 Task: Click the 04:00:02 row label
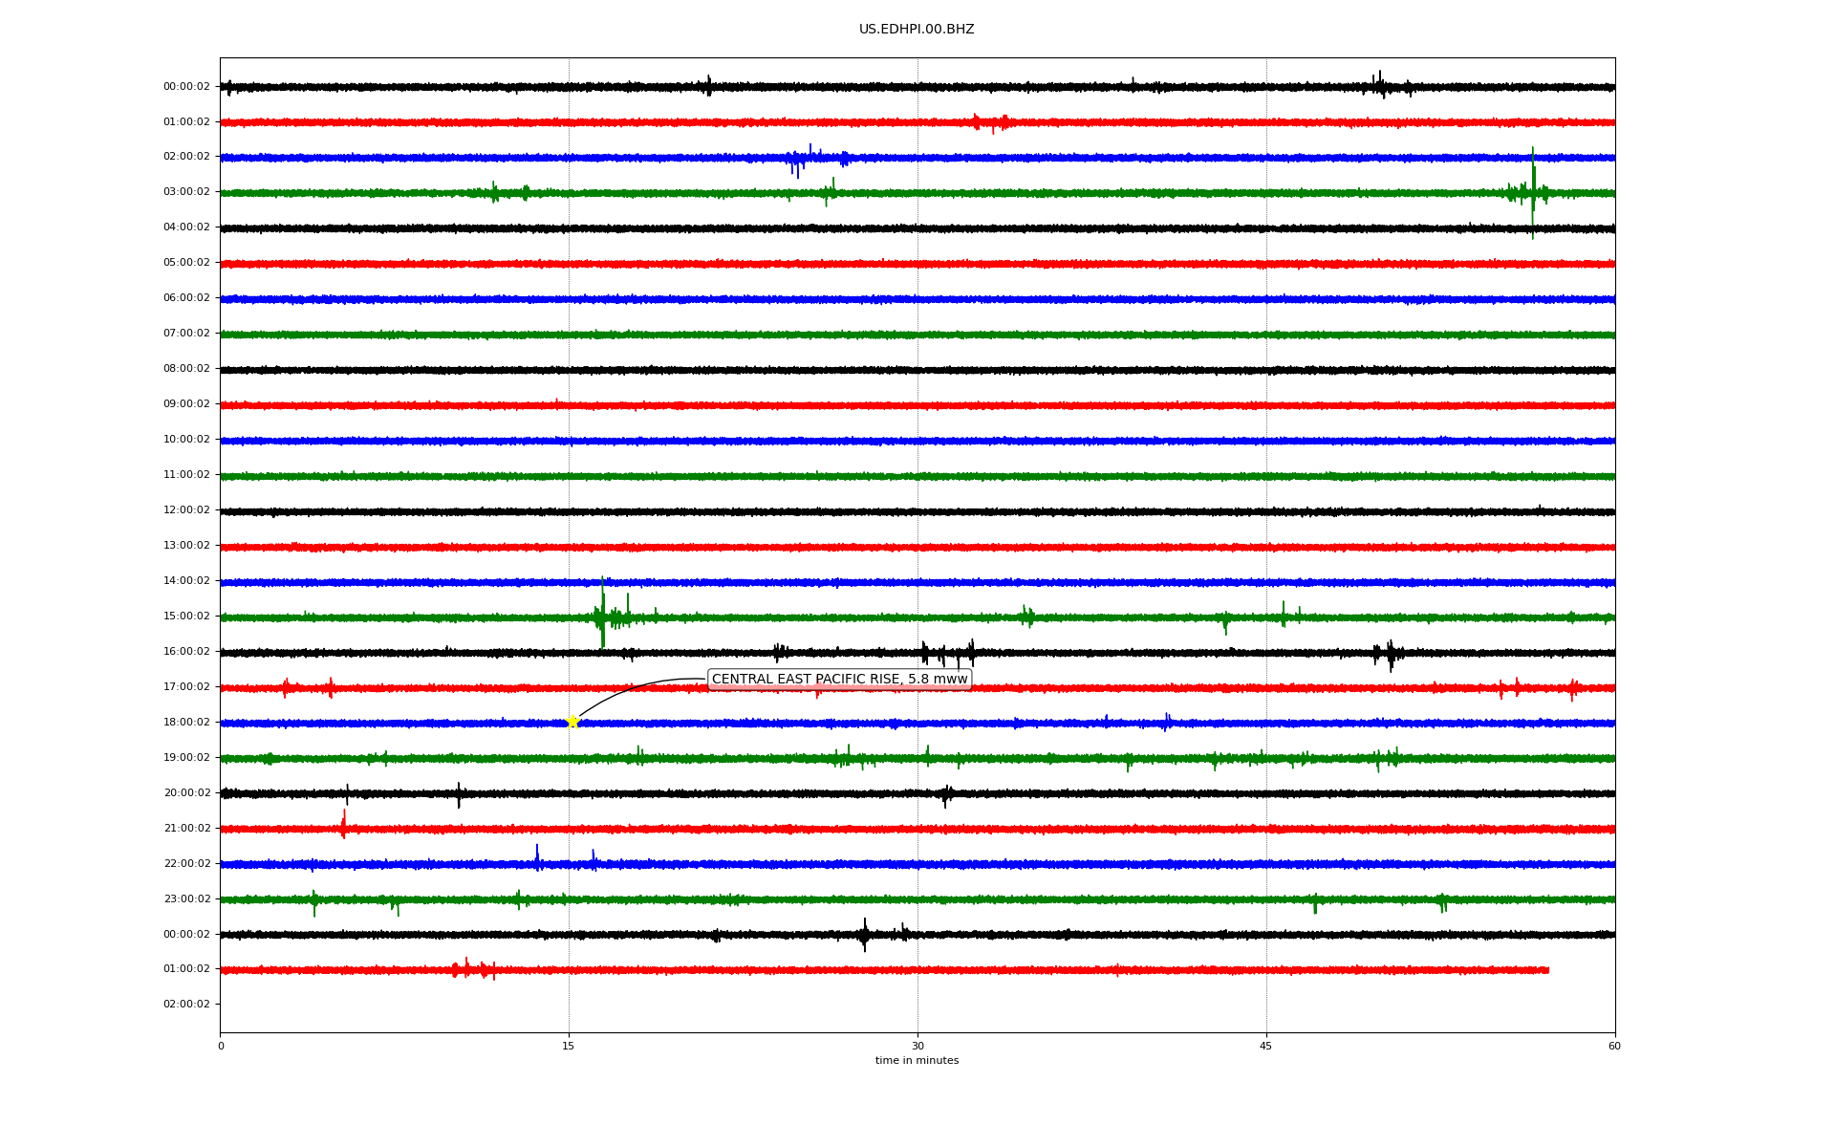click(186, 227)
